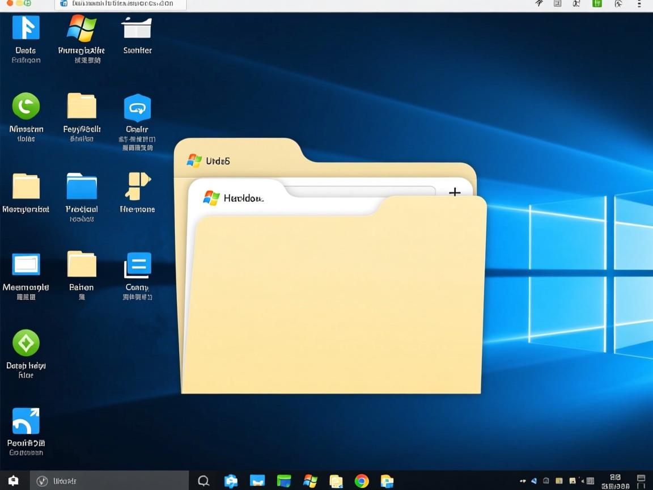Open the monitor-shaped desktop icon
653x490 pixels.
[x=26, y=264]
